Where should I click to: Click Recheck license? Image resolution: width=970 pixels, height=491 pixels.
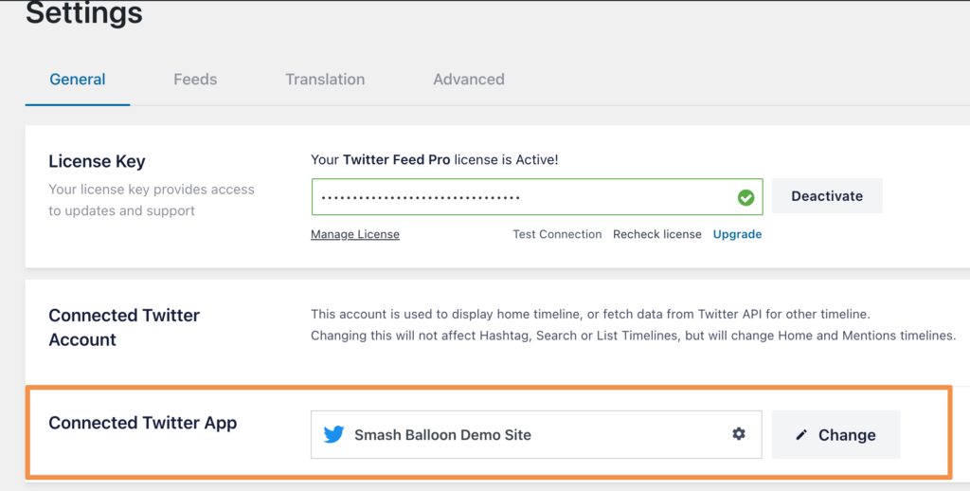tap(657, 234)
